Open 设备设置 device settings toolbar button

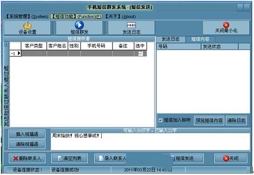click(x=27, y=28)
